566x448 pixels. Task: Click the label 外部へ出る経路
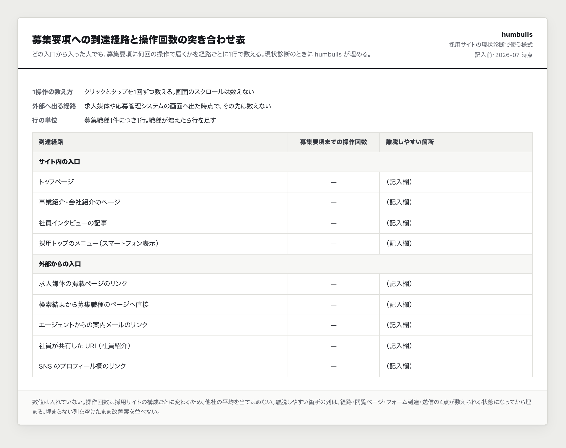[54, 106]
